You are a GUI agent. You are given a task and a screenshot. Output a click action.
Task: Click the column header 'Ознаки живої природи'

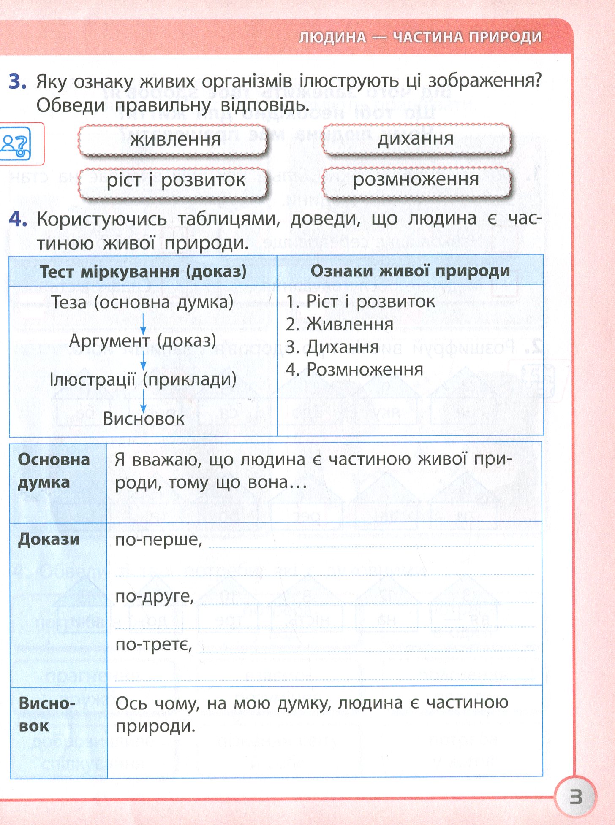click(x=410, y=271)
